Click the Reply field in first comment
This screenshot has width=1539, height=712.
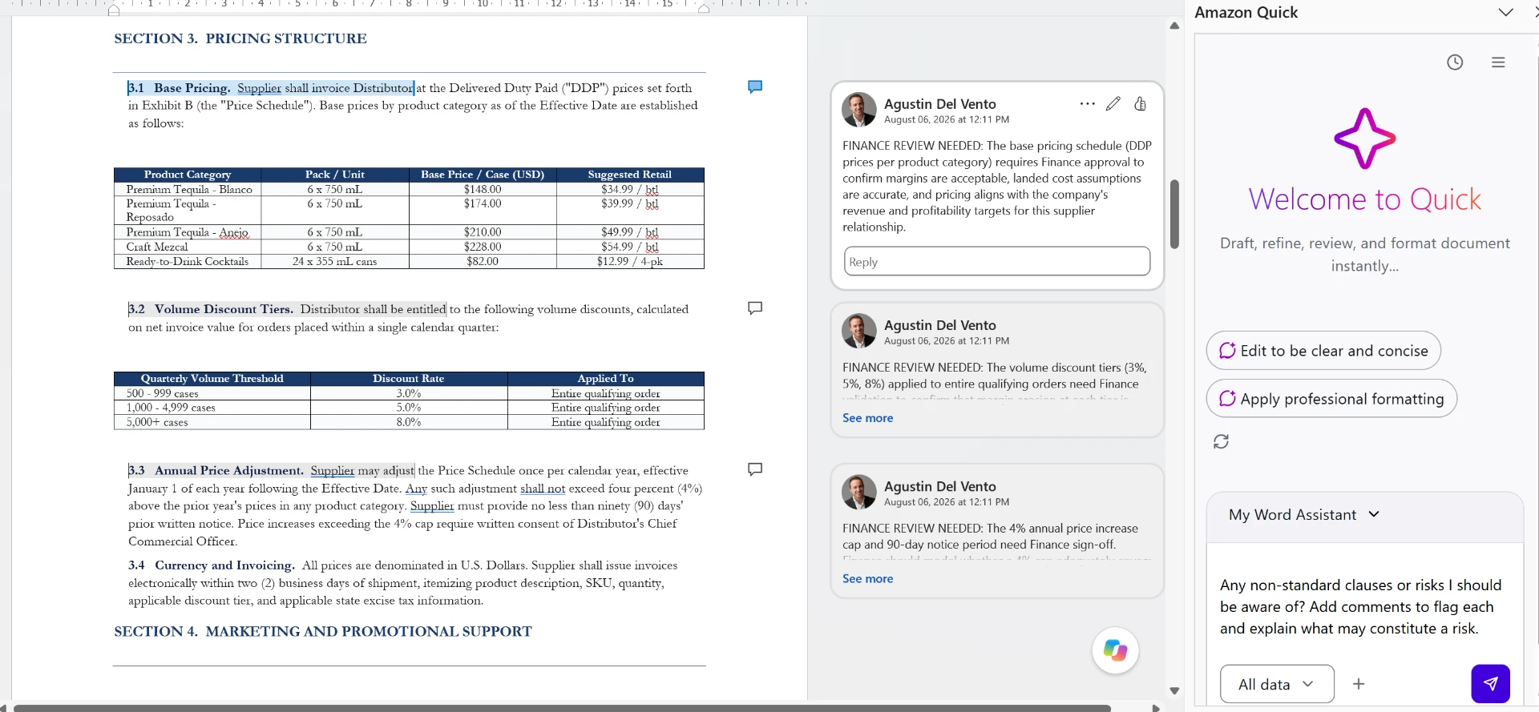click(997, 262)
